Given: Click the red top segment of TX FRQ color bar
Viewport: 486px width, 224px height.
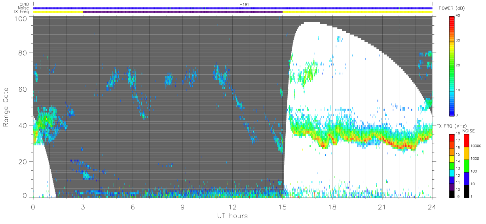Looking at the screenshot, I should point(451,137).
